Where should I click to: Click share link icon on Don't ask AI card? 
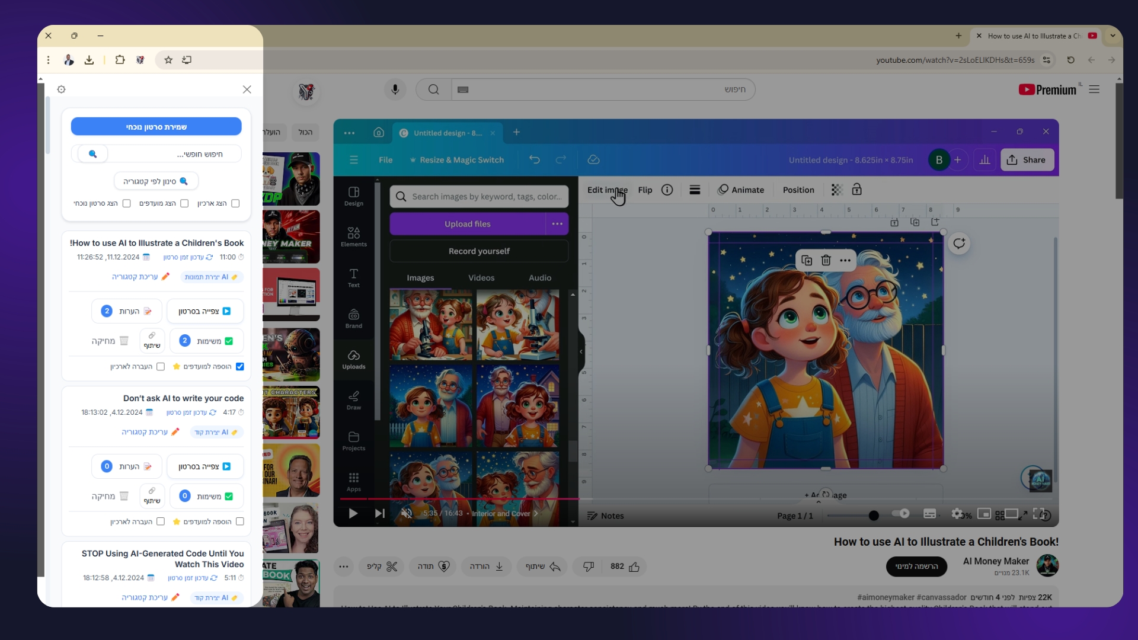(152, 496)
